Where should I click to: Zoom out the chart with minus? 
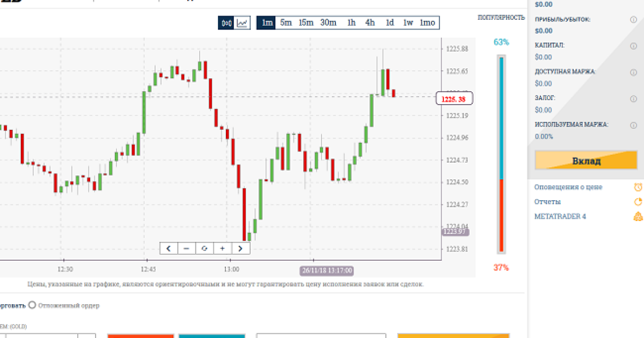tap(187, 248)
